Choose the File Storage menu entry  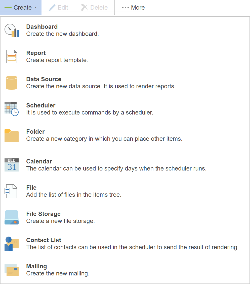click(43, 214)
